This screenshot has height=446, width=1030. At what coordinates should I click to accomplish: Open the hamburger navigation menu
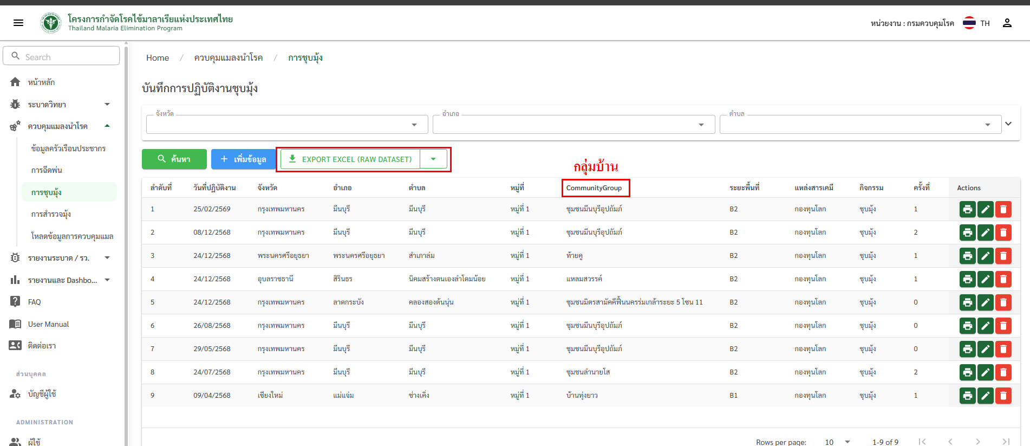tap(18, 23)
